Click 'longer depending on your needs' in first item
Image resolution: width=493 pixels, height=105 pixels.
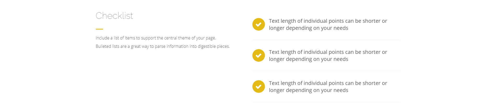coord(308,28)
